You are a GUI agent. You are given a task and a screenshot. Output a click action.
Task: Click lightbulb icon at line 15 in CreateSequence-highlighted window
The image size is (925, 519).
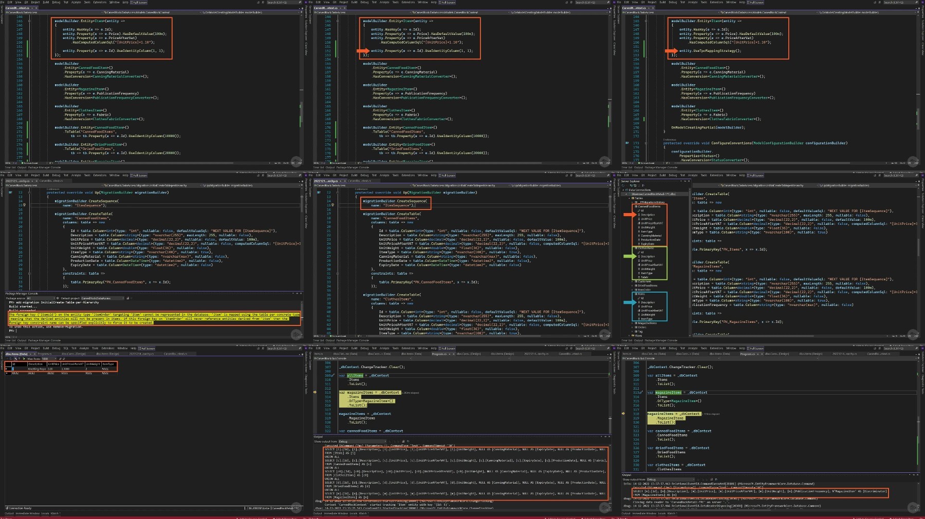[332, 205]
